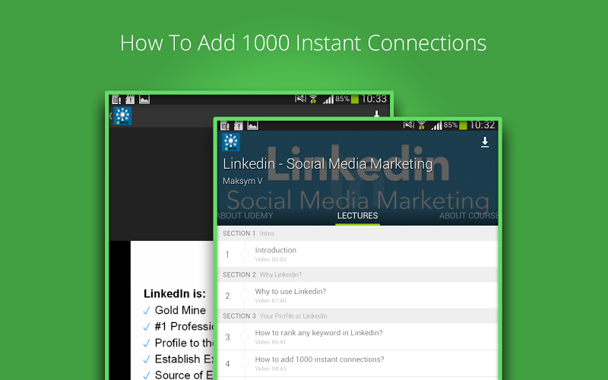The width and height of the screenshot is (608, 380).
Task: Tap the back chevron in back window
Action: point(111,116)
